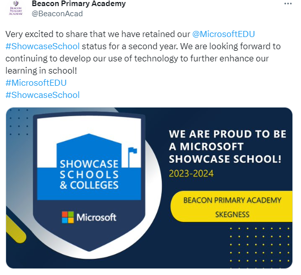Click the Microsoft wordmark on the shield
The height and width of the screenshot is (275, 301).
96,218
